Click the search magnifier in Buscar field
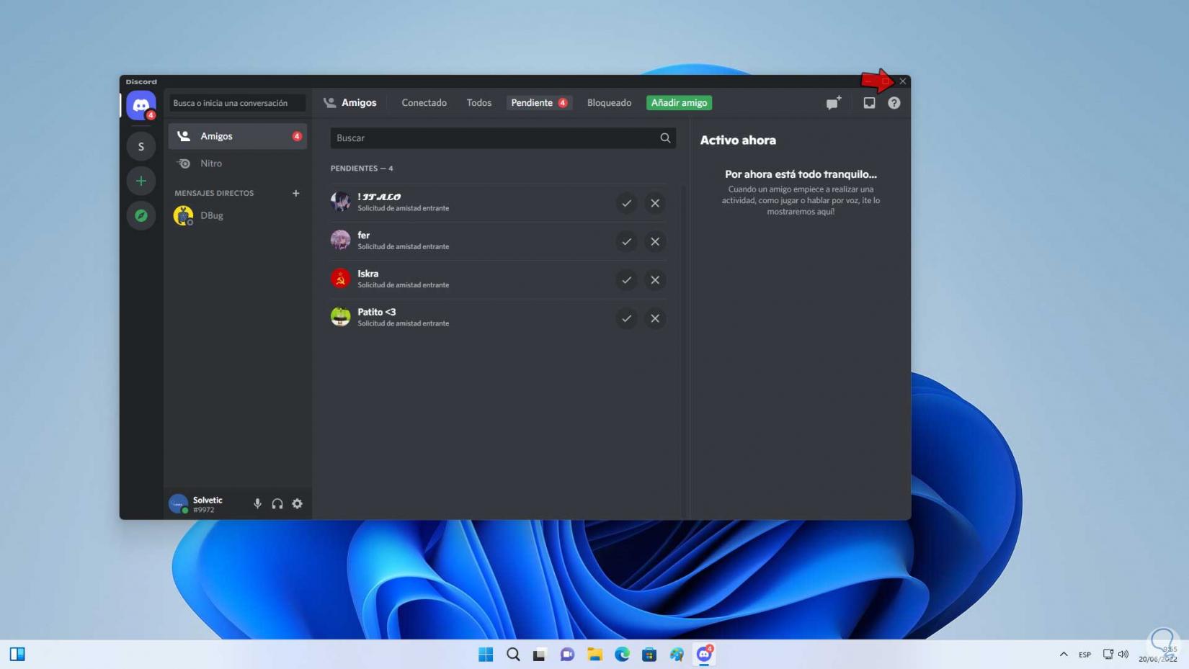The width and height of the screenshot is (1189, 669). pyautogui.click(x=665, y=138)
